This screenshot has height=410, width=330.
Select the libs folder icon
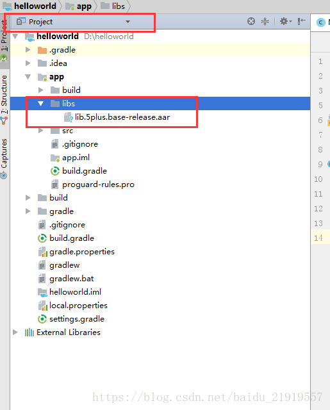pyautogui.click(x=55, y=104)
